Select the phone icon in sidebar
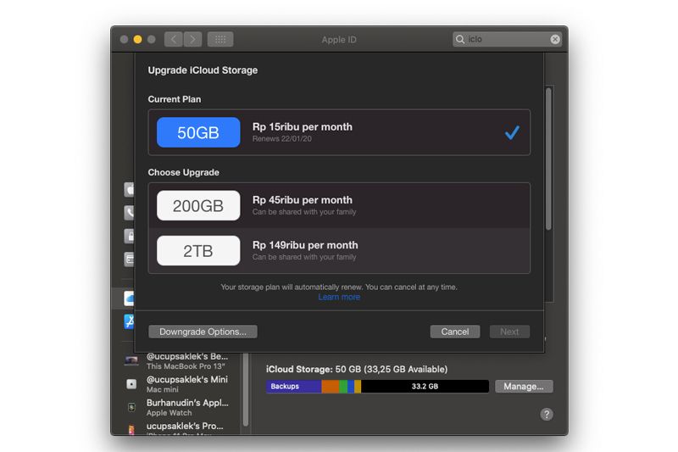Viewport: 678px width, 452px height. point(129,212)
